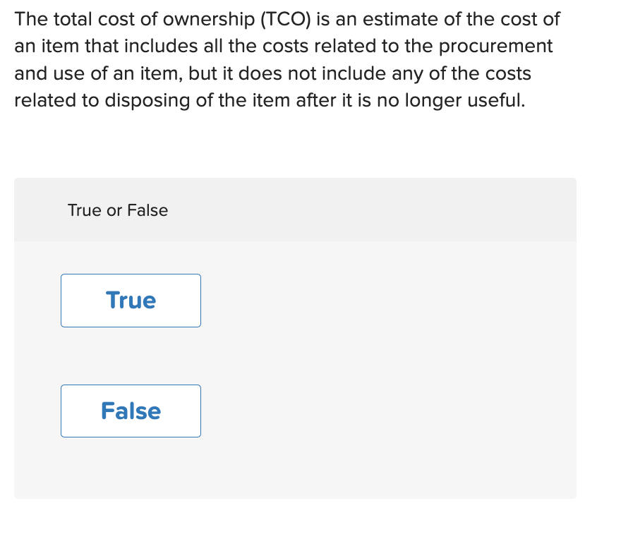Click the white space below the False button
Image resolution: width=621 pixels, height=556 pixels.
131,466
